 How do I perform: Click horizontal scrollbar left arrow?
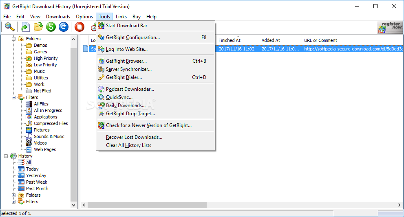(84, 205)
